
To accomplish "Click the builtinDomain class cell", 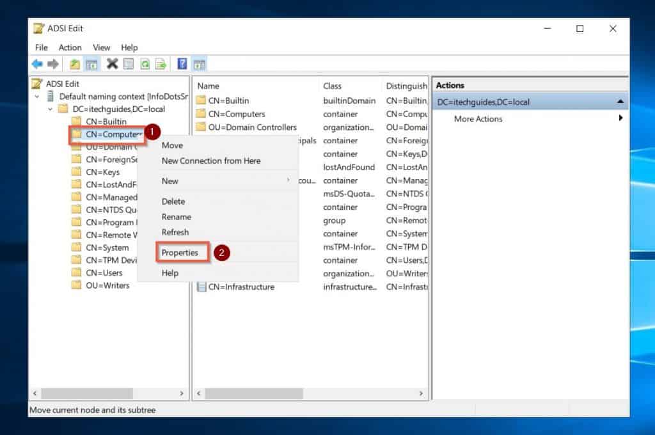I will click(349, 100).
